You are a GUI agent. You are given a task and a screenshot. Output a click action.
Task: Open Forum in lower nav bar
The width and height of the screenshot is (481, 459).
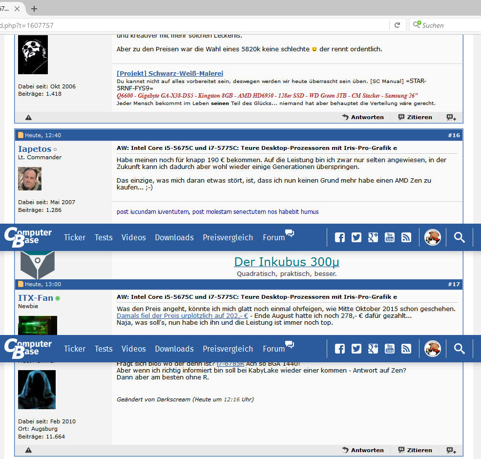click(x=278, y=348)
